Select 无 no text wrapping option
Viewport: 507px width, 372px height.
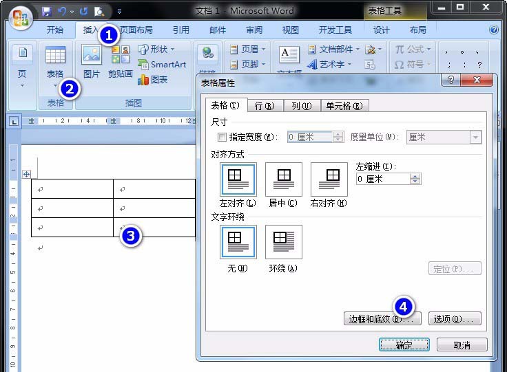[x=238, y=242]
